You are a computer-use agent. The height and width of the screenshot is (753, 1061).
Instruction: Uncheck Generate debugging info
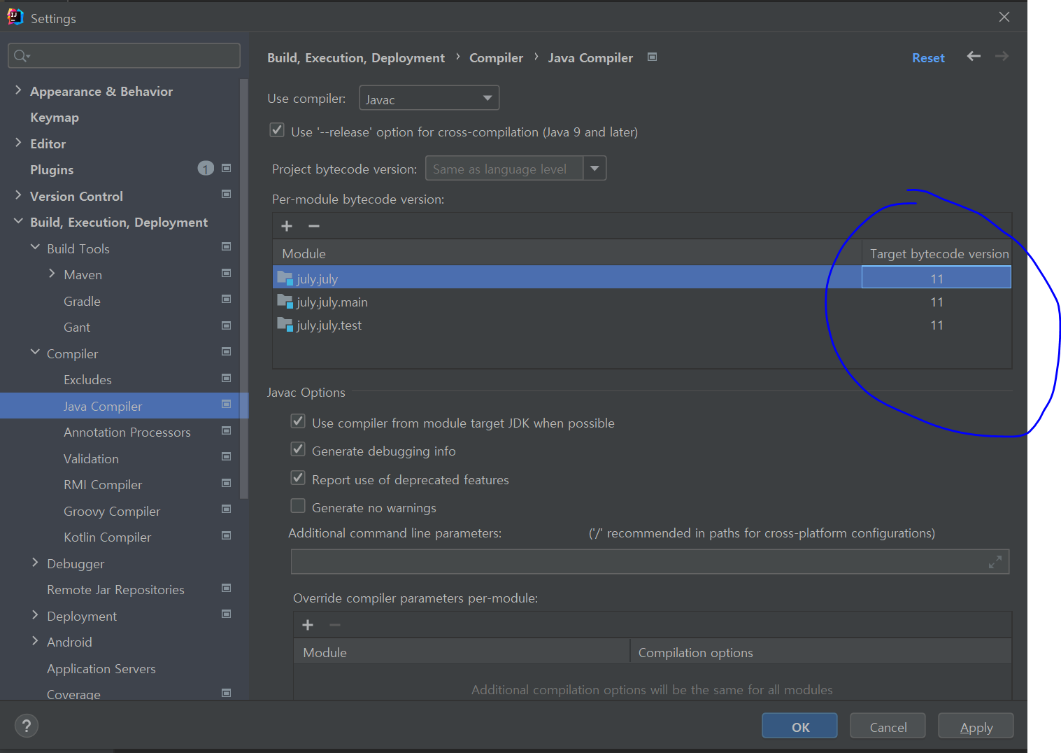pos(298,449)
